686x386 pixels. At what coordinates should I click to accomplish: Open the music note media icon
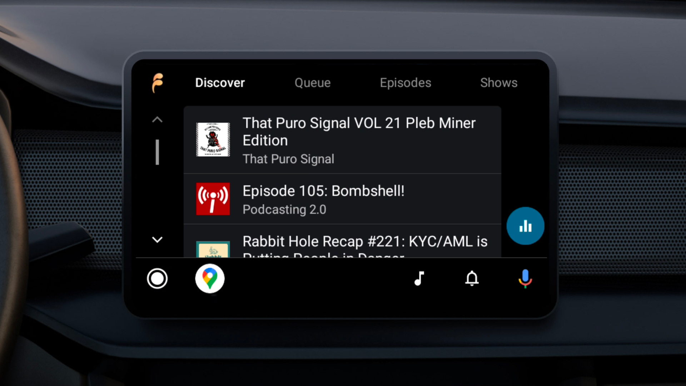coord(419,278)
